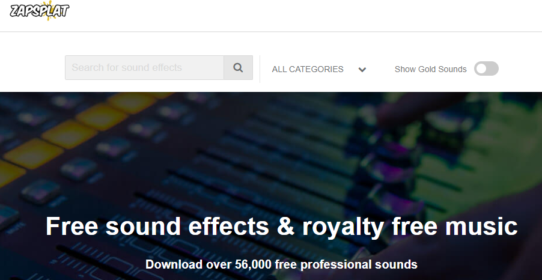Open the ALL CATEGORIES dropdown
The image size is (542, 280).
point(318,69)
